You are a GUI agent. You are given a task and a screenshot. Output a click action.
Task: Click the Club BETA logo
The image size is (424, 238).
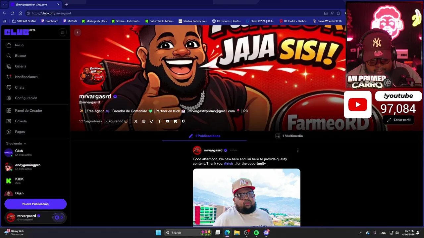point(20,32)
